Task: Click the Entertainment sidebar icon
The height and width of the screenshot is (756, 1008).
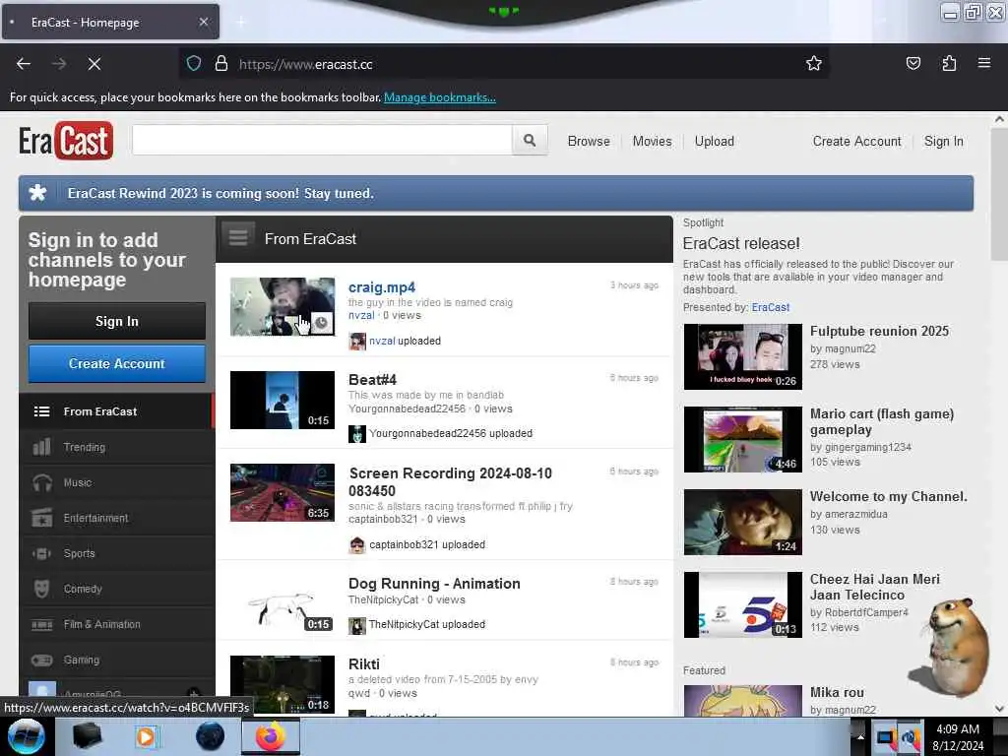Action: [41, 518]
